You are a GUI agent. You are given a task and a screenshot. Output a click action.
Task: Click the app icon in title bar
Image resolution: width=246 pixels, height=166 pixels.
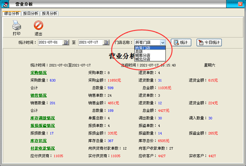click(x=5, y=4)
